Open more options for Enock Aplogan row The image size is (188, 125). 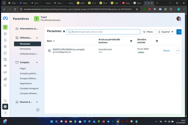[177, 51]
